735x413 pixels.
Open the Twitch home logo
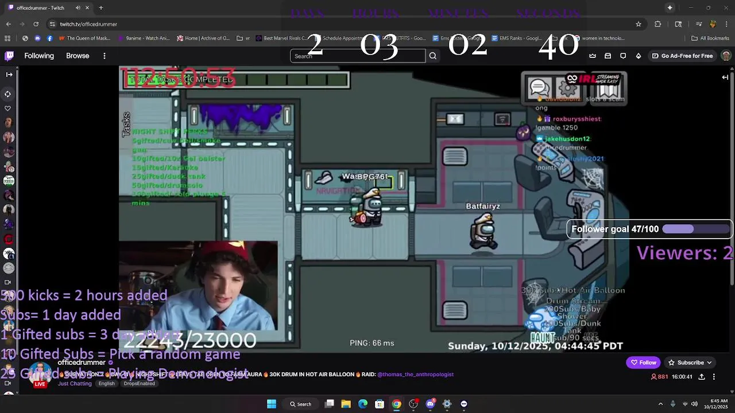pyautogui.click(x=9, y=56)
